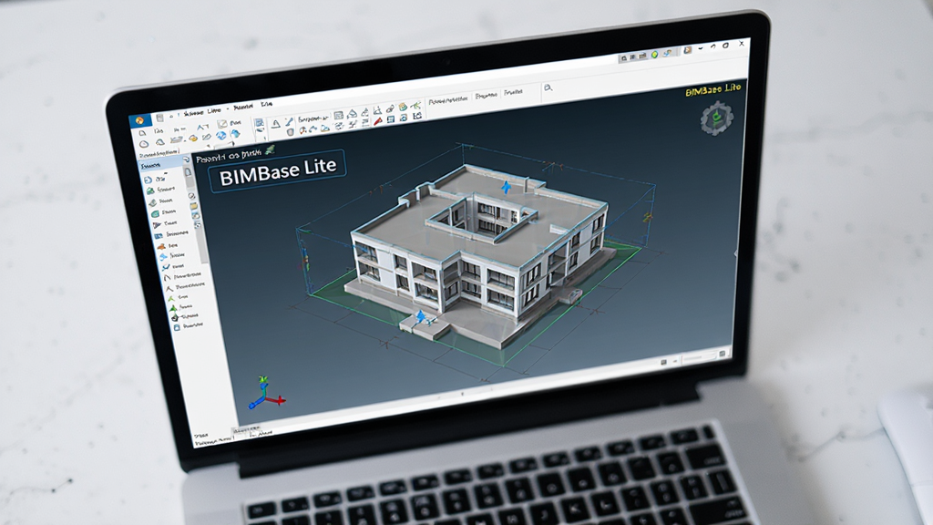
Task: Click the magnifier search icon in ribbon
Action: [x=548, y=88]
